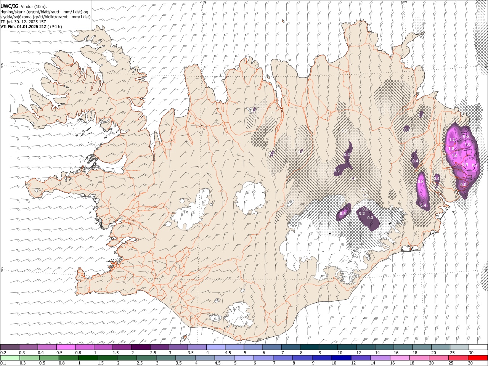Click the pale green 0.1 swatch in the bottom rain legend row
The image size is (488, 366).
(x=10, y=358)
